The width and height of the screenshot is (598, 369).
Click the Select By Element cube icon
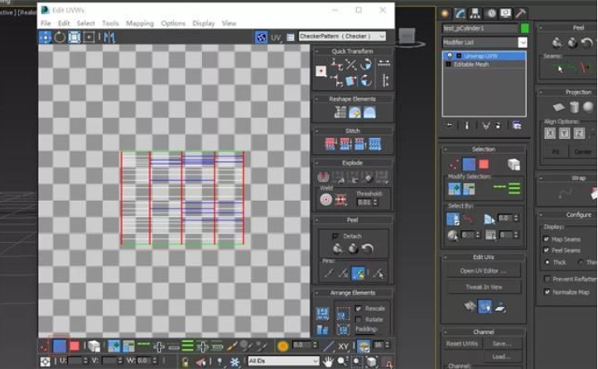(94, 346)
